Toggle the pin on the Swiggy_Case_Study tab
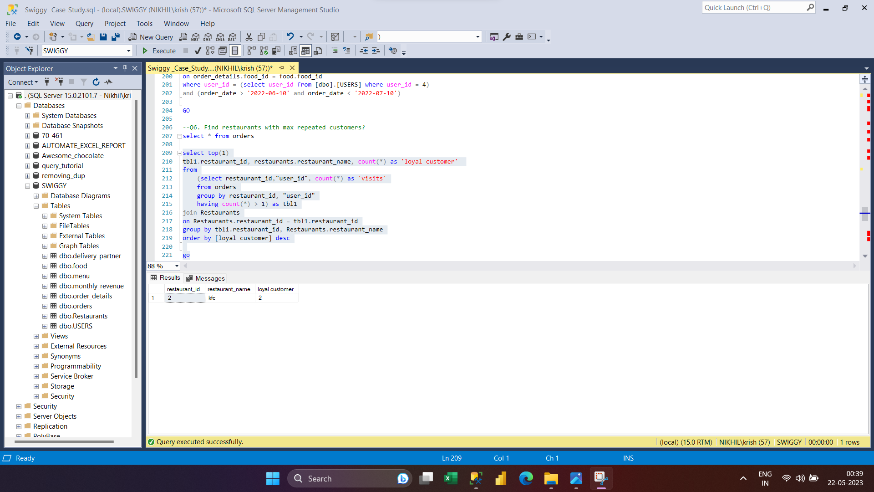Viewport: 874px width, 492px height. pyautogui.click(x=282, y=68)
